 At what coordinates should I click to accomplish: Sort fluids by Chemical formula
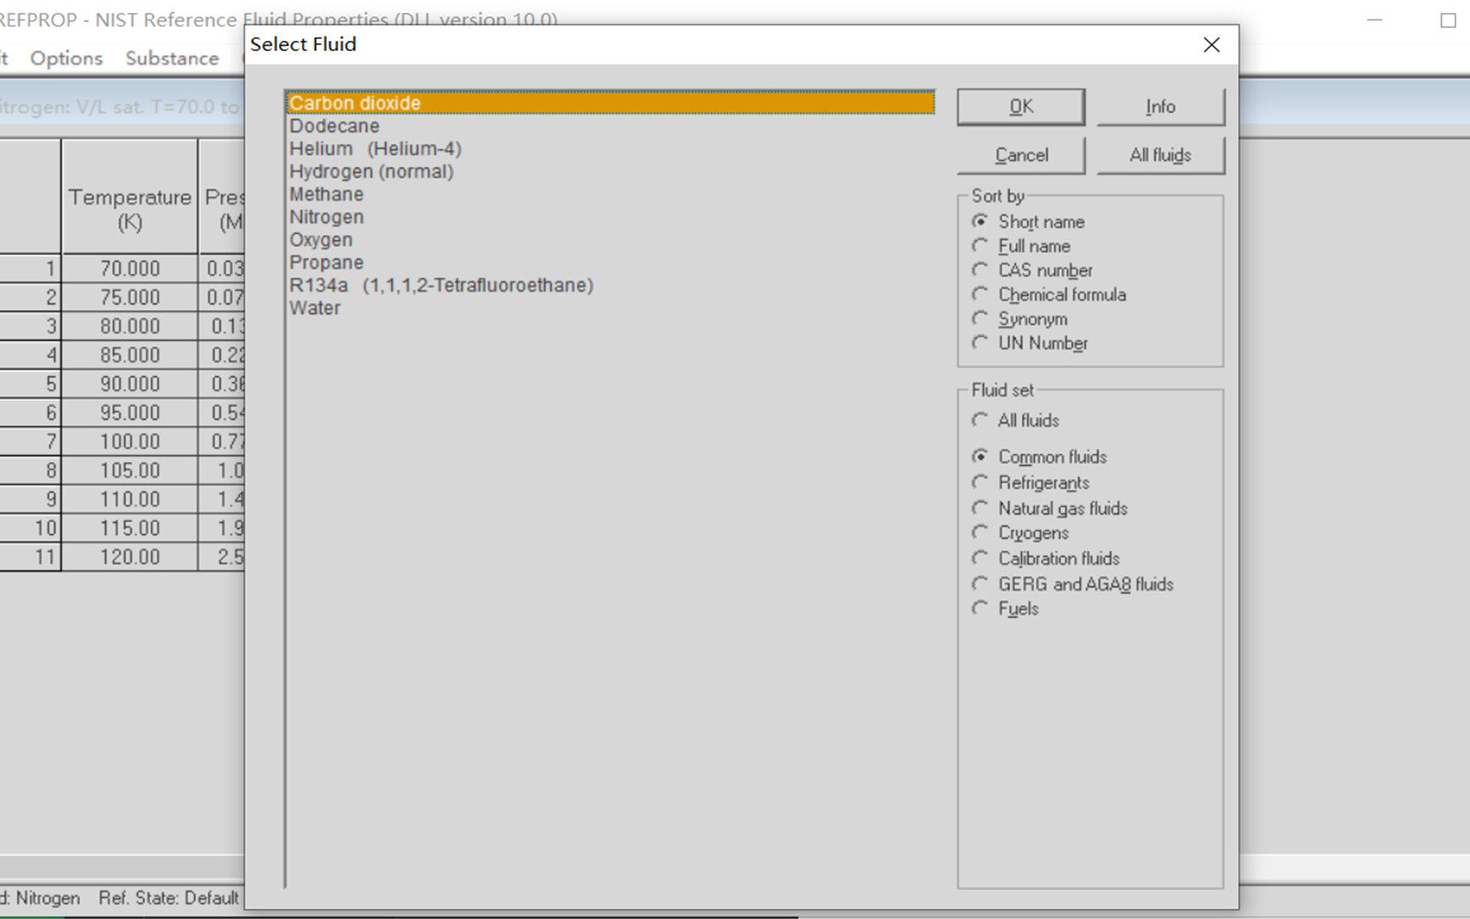(x=1049, y=295)
